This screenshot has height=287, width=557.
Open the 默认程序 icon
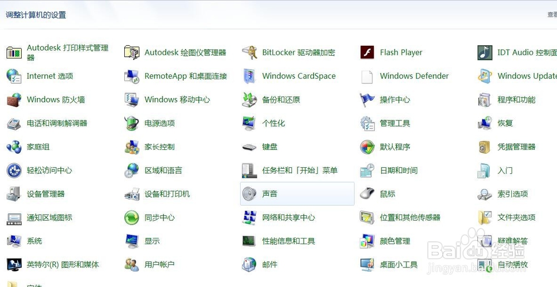[367, 147]
